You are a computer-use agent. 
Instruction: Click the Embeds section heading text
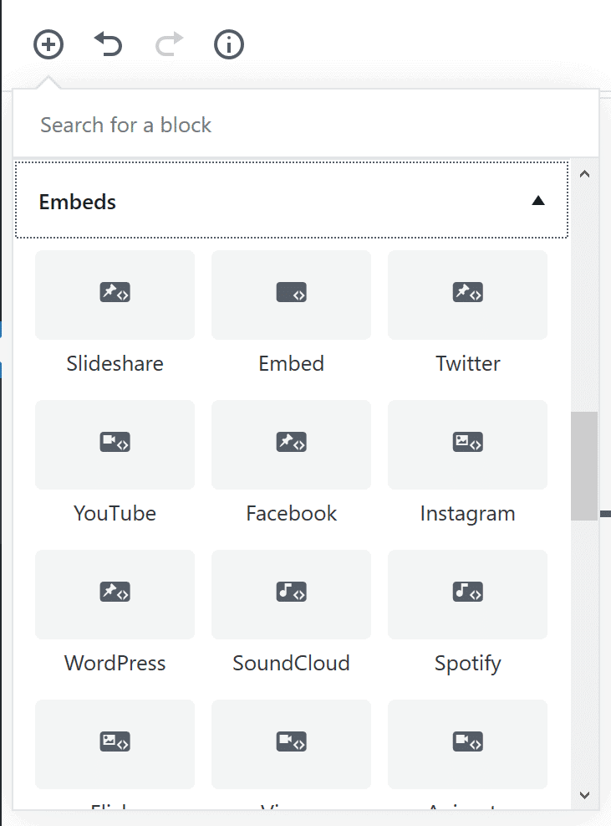click(78, 202)
